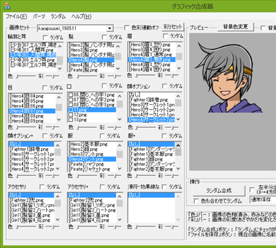Toggle 色彩連動オフ checkbox
The height and width of the screenshot is (248, 276).
[x=126, y=28]
